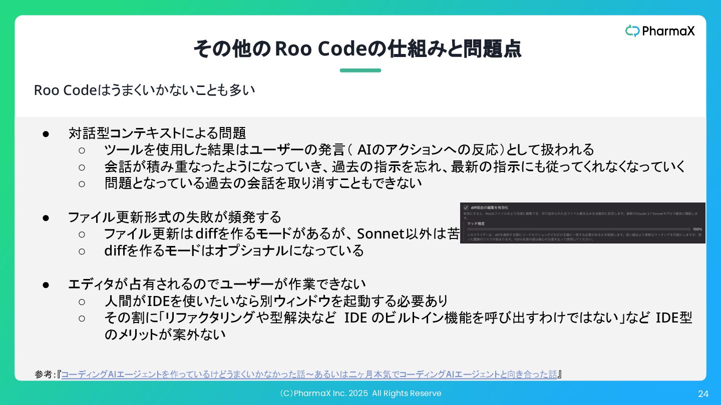The height and width of the screenshot is (405, 721).
Task: Click the PharmaX logo icon
Action: pos(632,31)
